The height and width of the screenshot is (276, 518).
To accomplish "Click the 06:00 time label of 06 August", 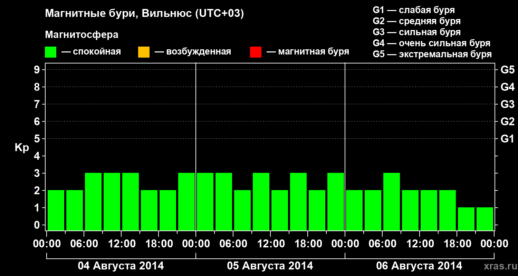I will click(x=382, y=244).
